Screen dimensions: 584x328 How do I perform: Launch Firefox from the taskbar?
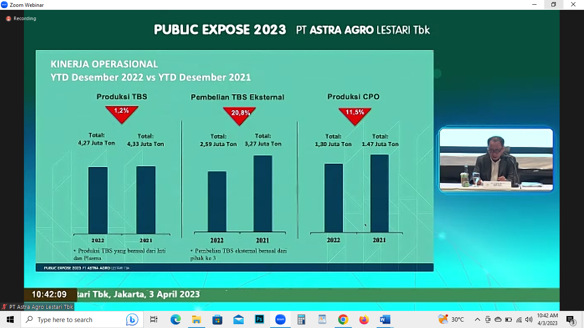point(364,319)
